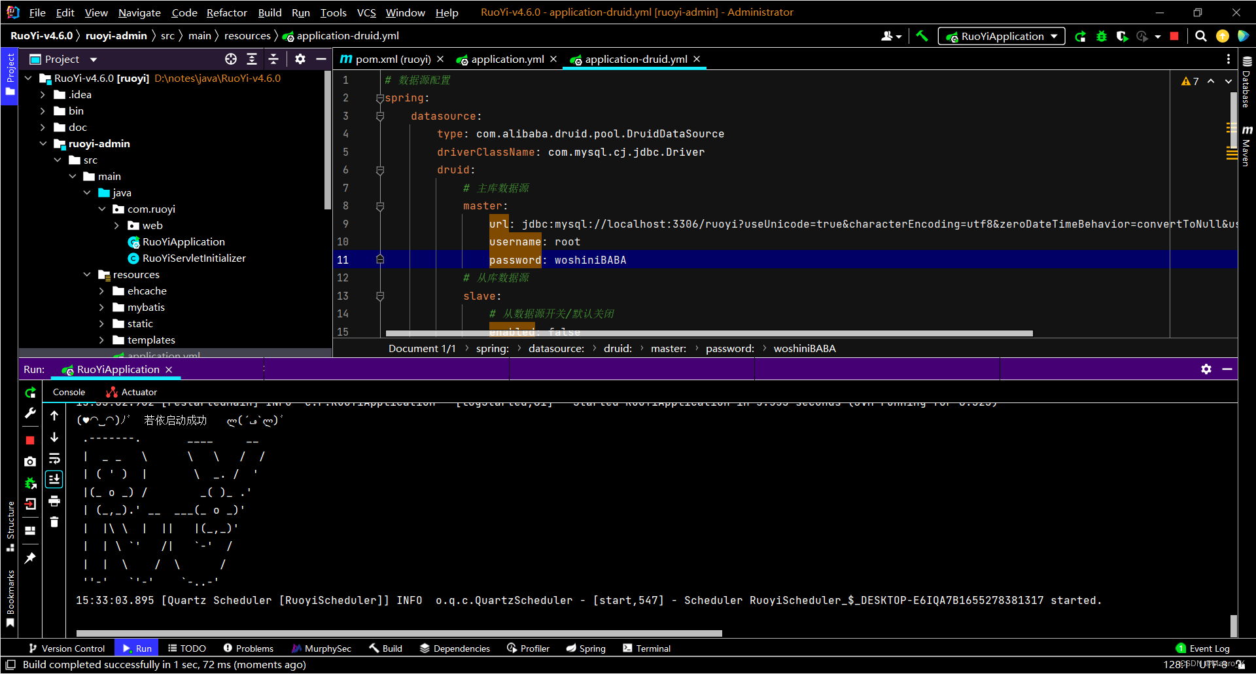Expand the doc folder
Viewport: 1256px width, 674px height.
pyautogui.click(x=43, y=127)
